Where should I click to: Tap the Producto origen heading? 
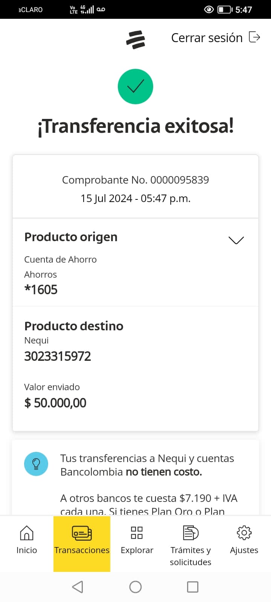pyautogui.click(x=71, y=237)
